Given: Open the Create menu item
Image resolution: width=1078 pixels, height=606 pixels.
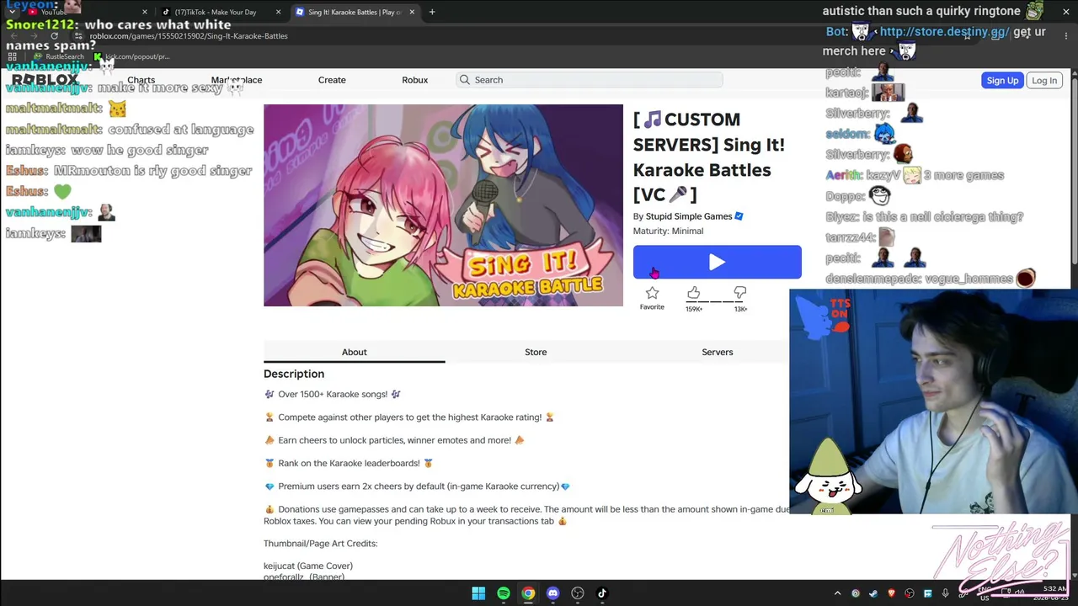Looking at the screenshot, I should 332,80.
